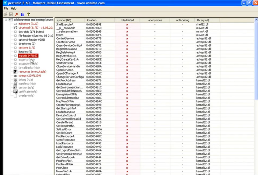Select the strings (229/1239) tree item
Viewport: 258px width, 175px height.
tap(30, 76)
